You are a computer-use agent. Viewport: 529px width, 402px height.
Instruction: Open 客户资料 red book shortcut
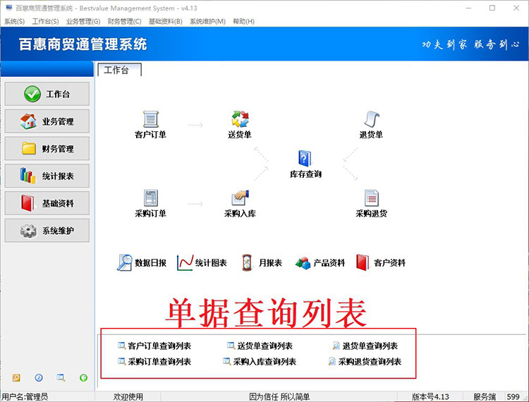(x=381, y=263)
